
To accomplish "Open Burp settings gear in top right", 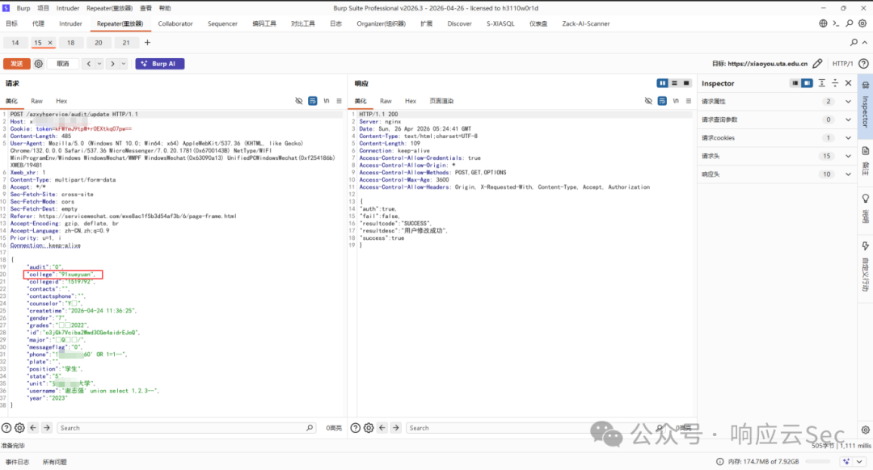I will point(862,23).
